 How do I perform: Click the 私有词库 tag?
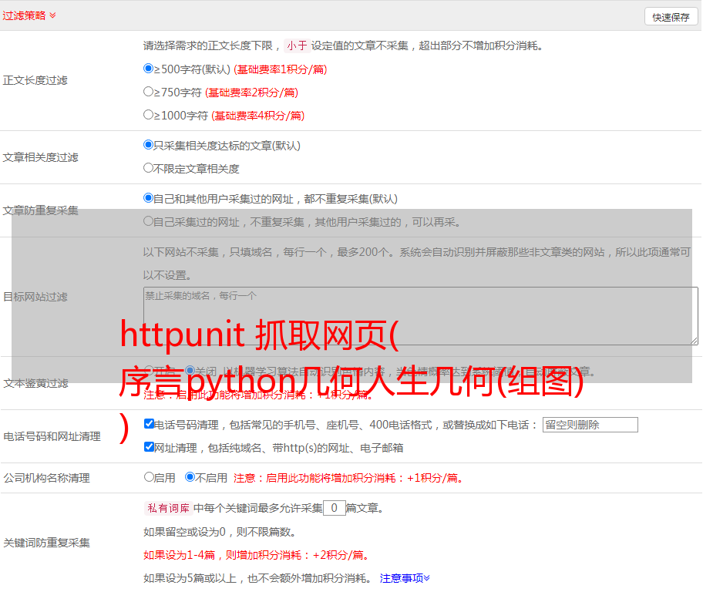point(169,508)
